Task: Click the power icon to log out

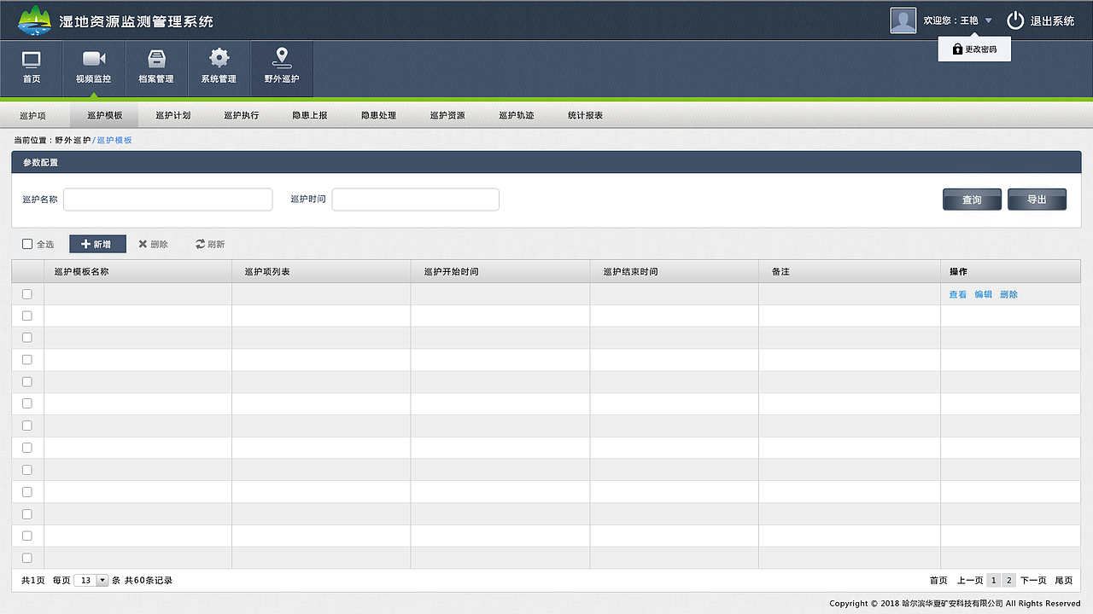Action: coord(1015,20)
